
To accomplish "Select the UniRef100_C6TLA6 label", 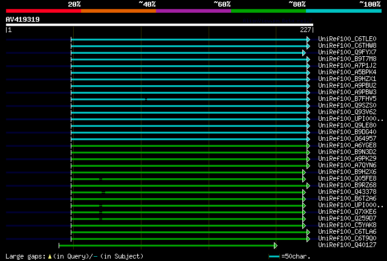I will point(347,232).
